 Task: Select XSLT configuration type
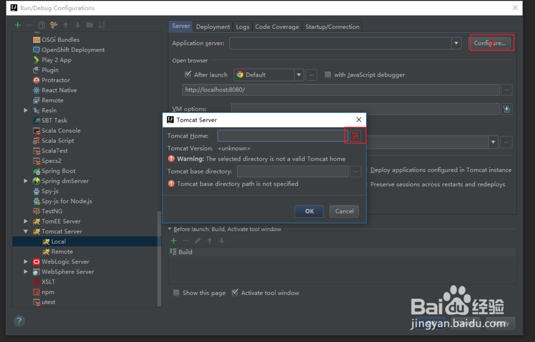44,282
